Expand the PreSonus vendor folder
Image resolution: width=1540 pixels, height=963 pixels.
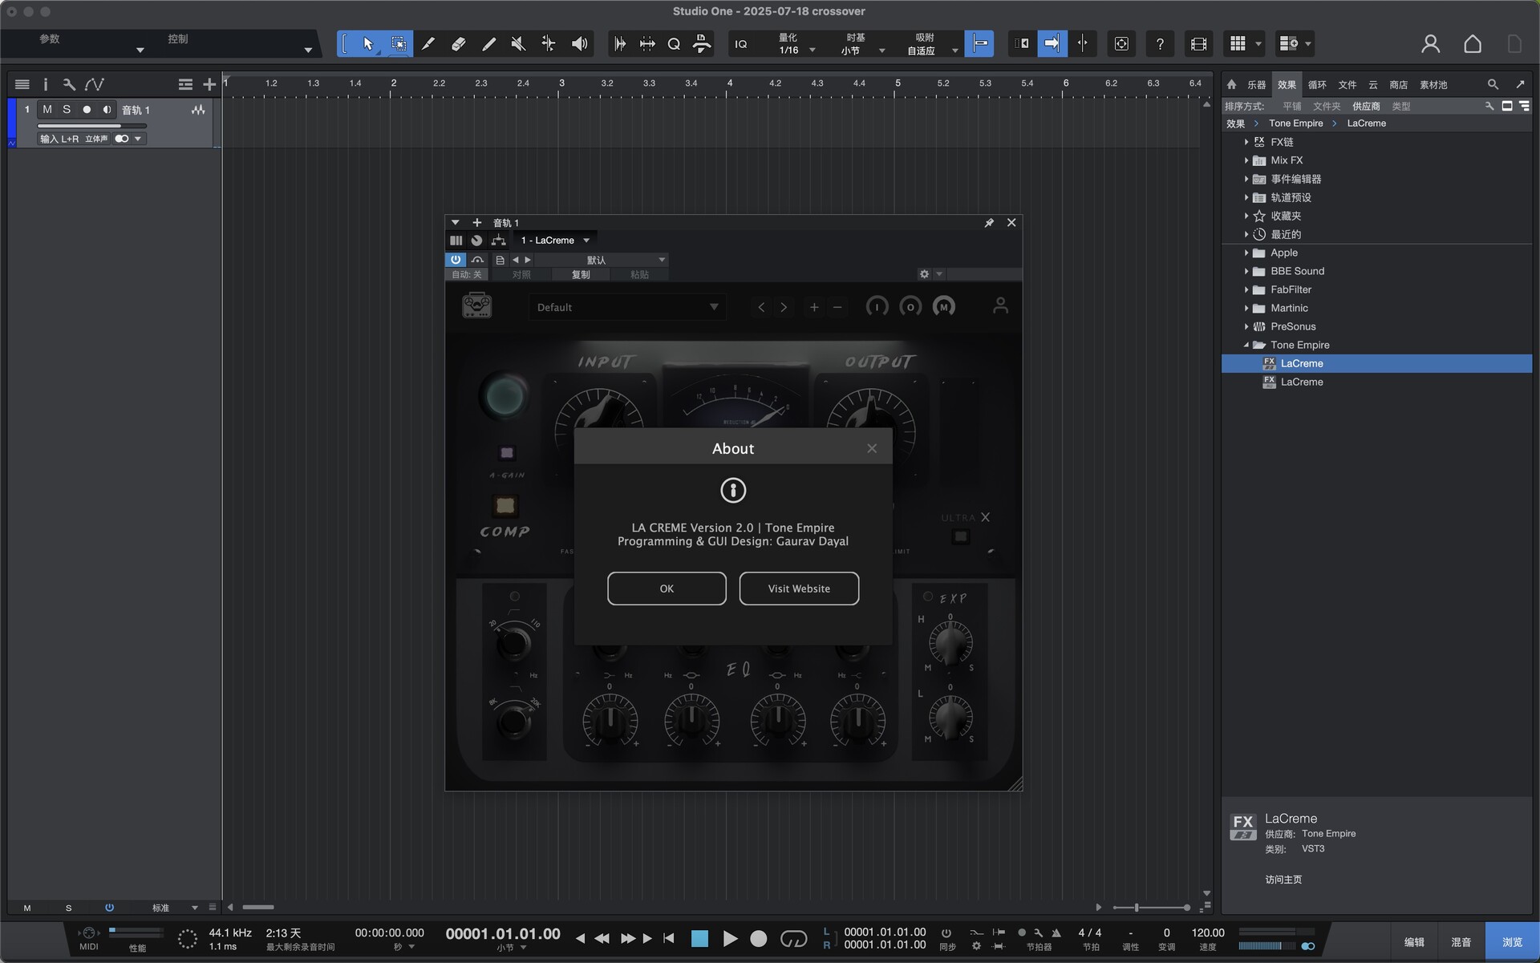pyautogui.click(x=1246, y=326)
